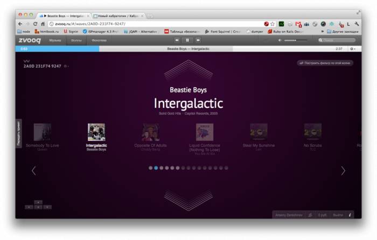
Task: Open the '0 руб.' balance in footer
Action: pyautogui.click(x=322, y=215)
